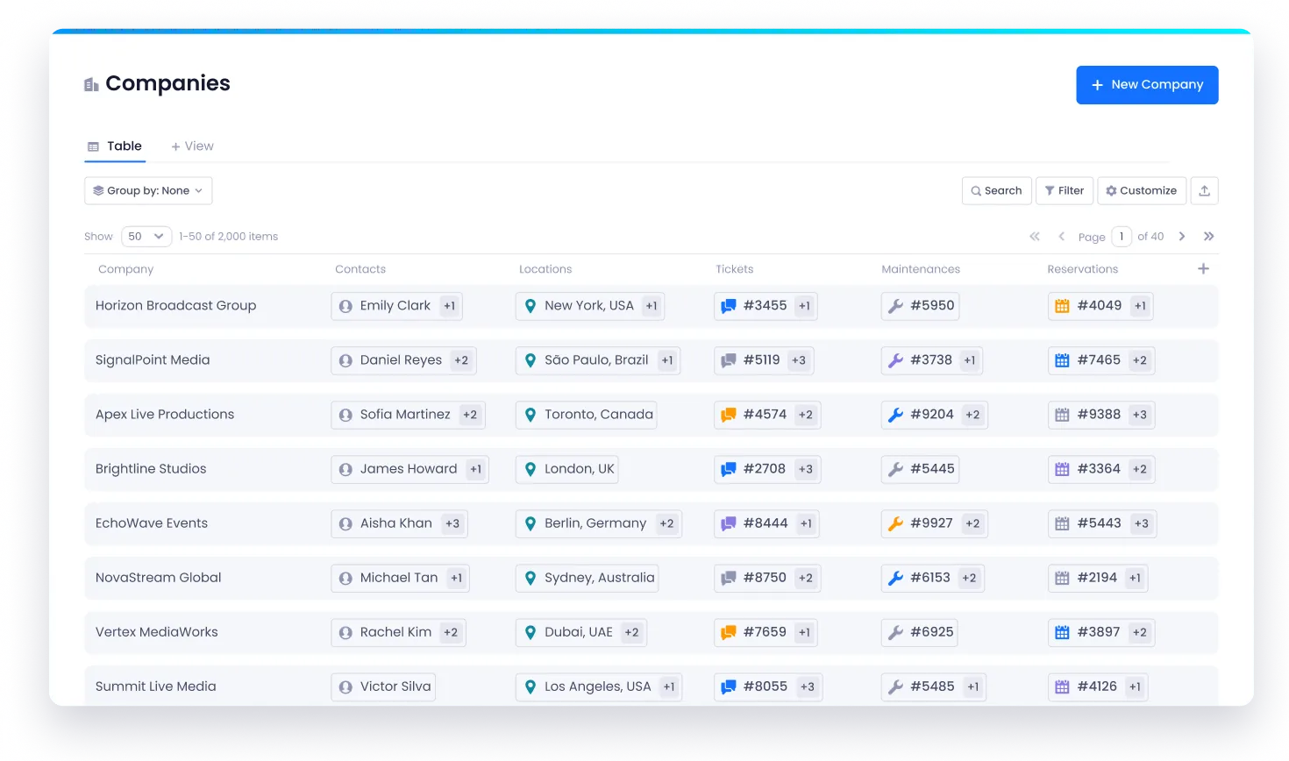Click the Search button
1289x761 pixels.
(996, 190)
